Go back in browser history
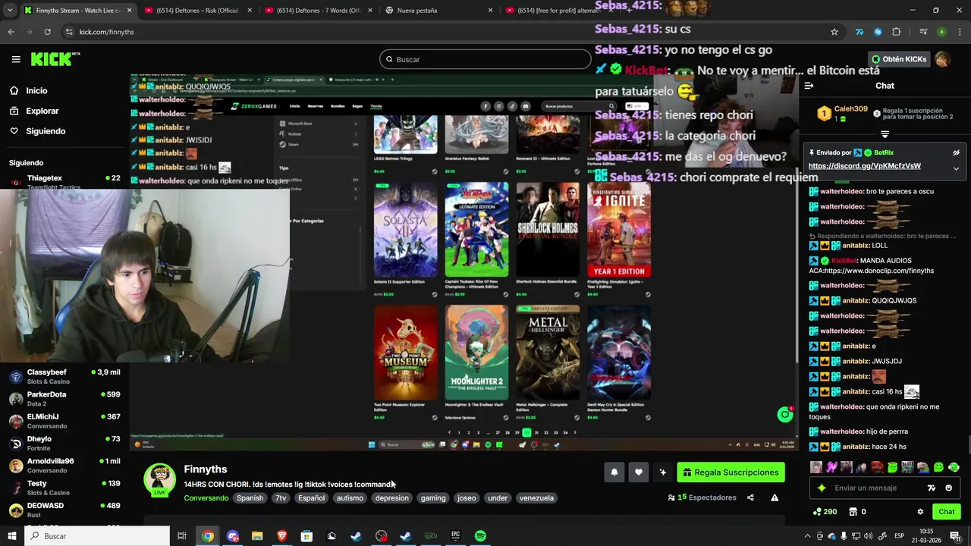971x546 pixels. point(11,32)
